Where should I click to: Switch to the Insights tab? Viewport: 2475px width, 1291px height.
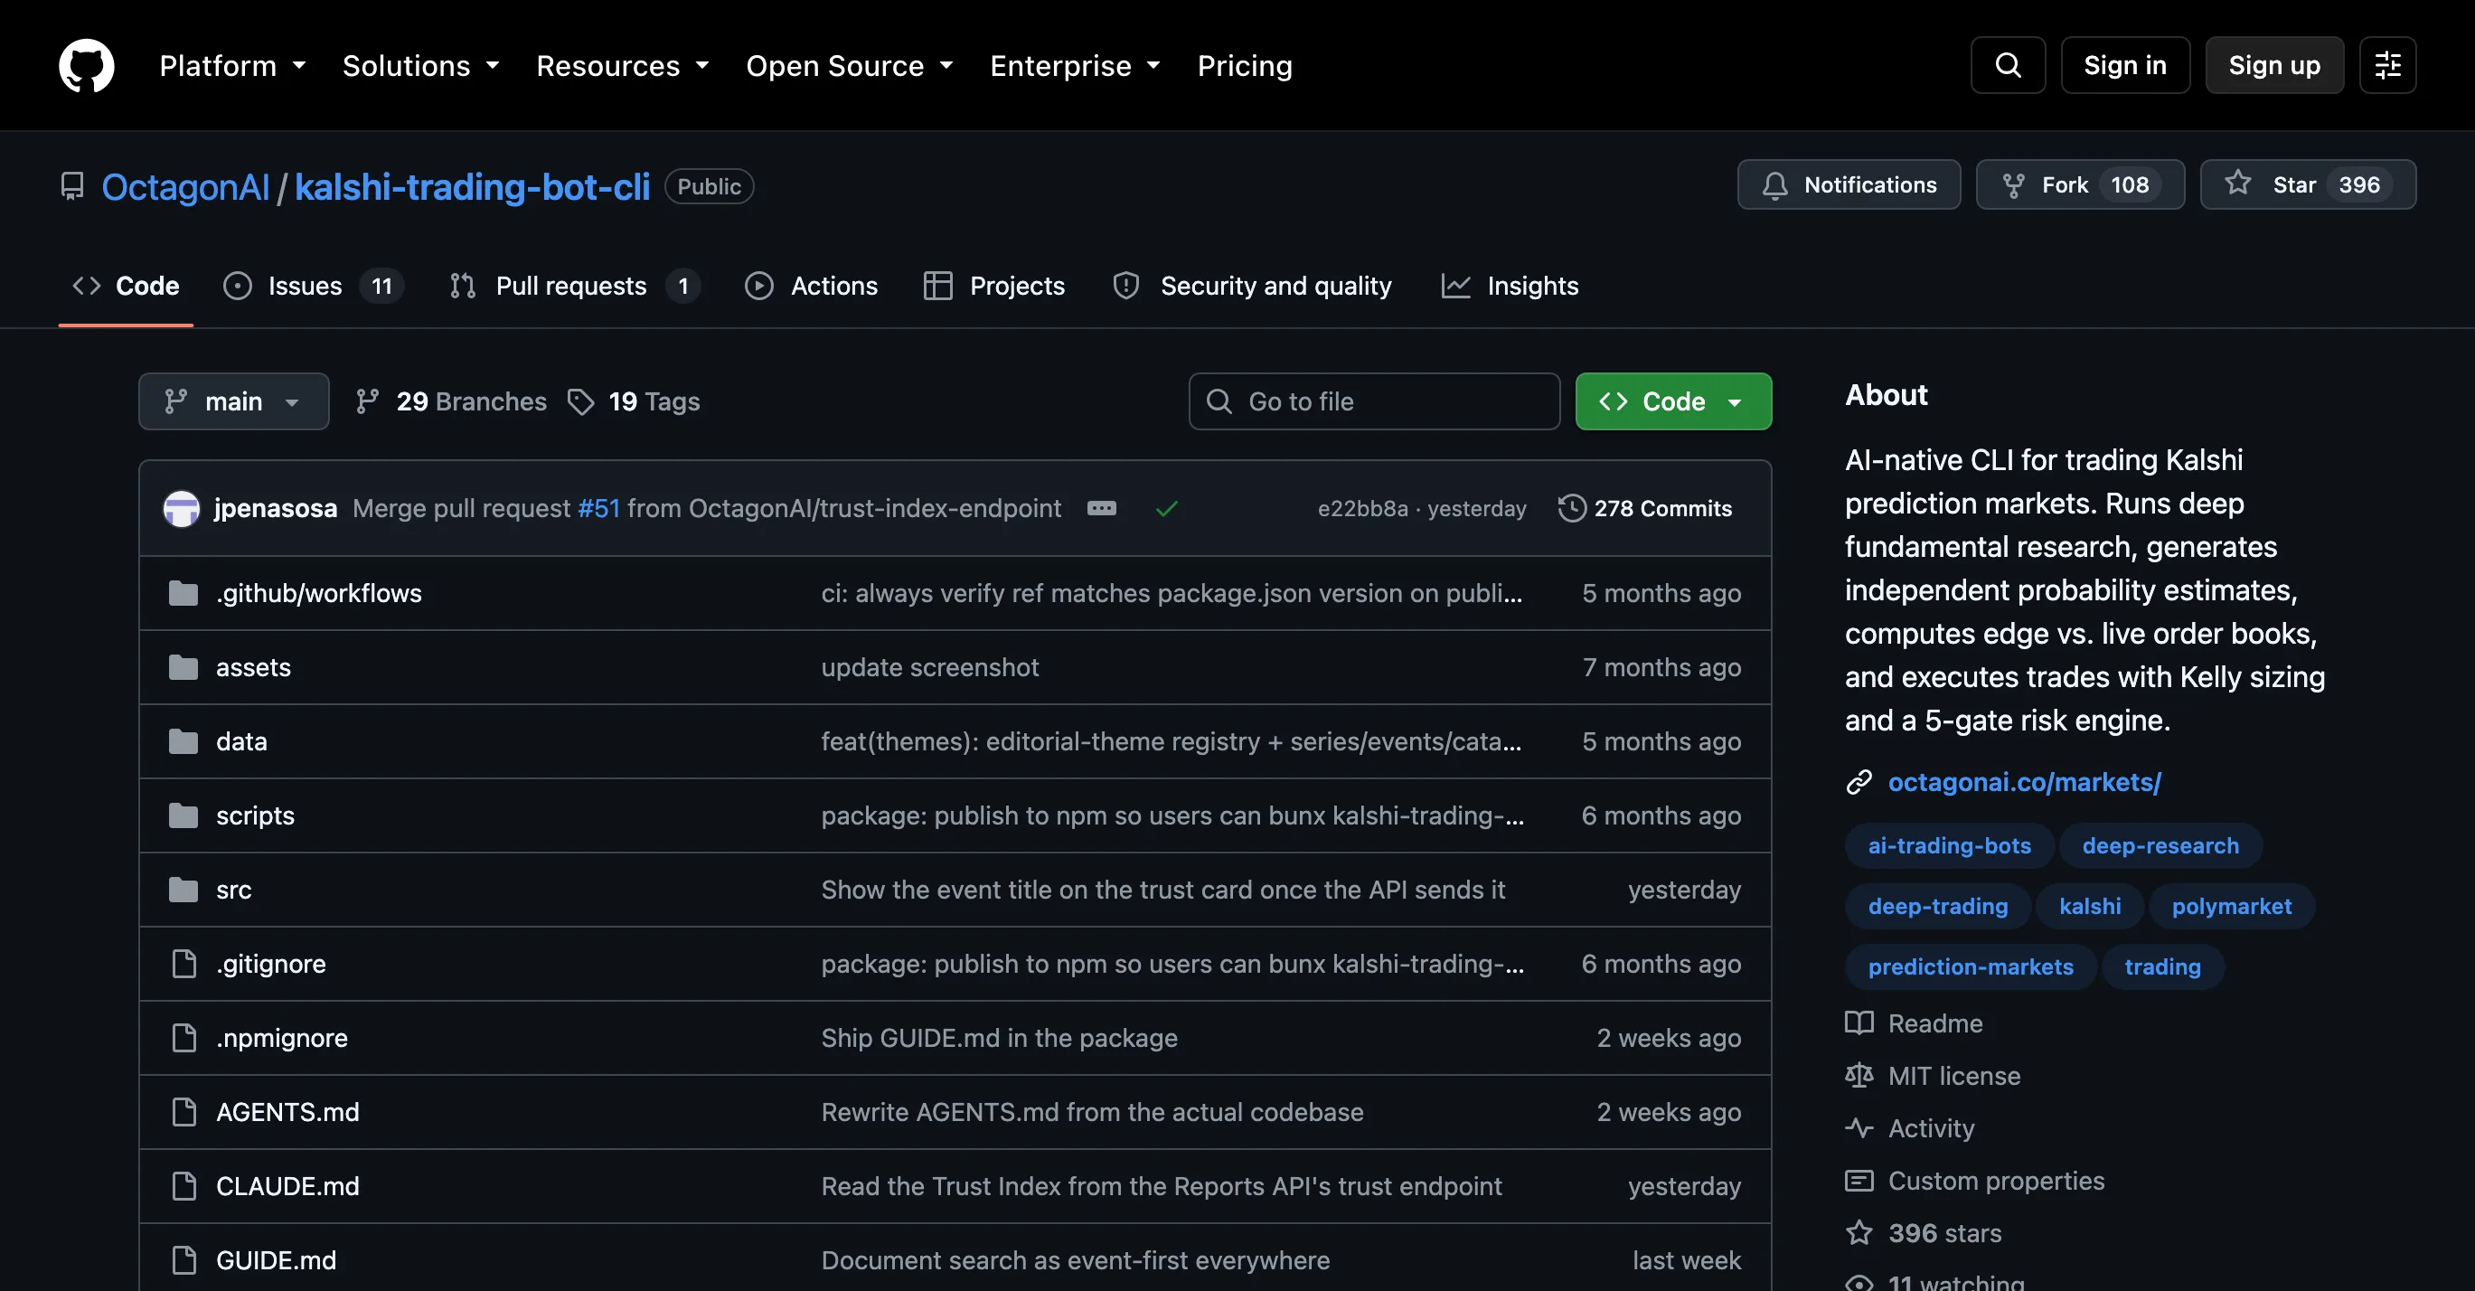1510,286
